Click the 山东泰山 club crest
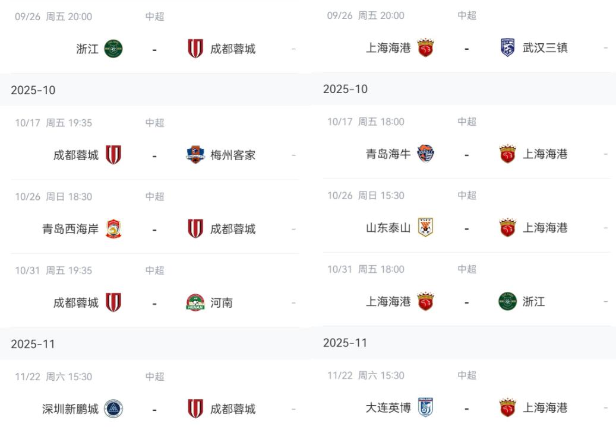The height and width of the screenshot is (427, 616). 425,228
